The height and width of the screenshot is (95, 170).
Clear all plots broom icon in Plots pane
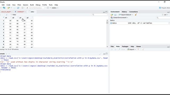click(x=143, y=49)
